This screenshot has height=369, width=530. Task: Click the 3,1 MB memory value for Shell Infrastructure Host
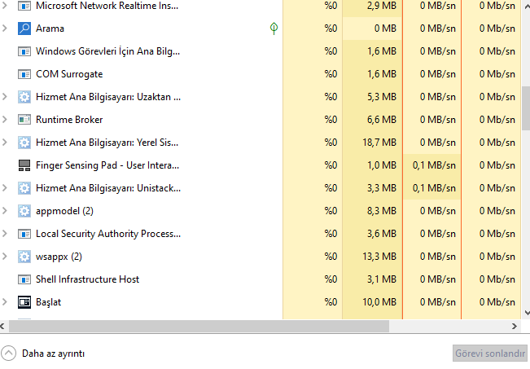click(x=382, y=279)
